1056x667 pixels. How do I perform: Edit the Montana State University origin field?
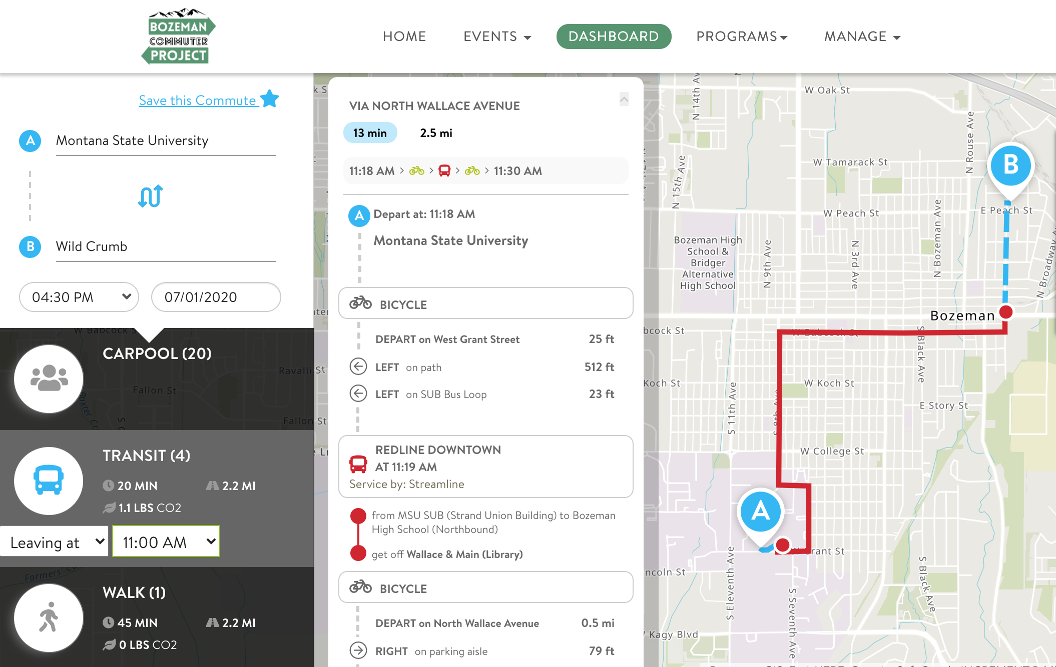tap(166, 141)
